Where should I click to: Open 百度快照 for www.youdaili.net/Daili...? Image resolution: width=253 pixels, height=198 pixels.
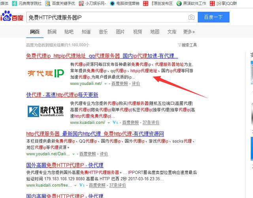(88, 154)
